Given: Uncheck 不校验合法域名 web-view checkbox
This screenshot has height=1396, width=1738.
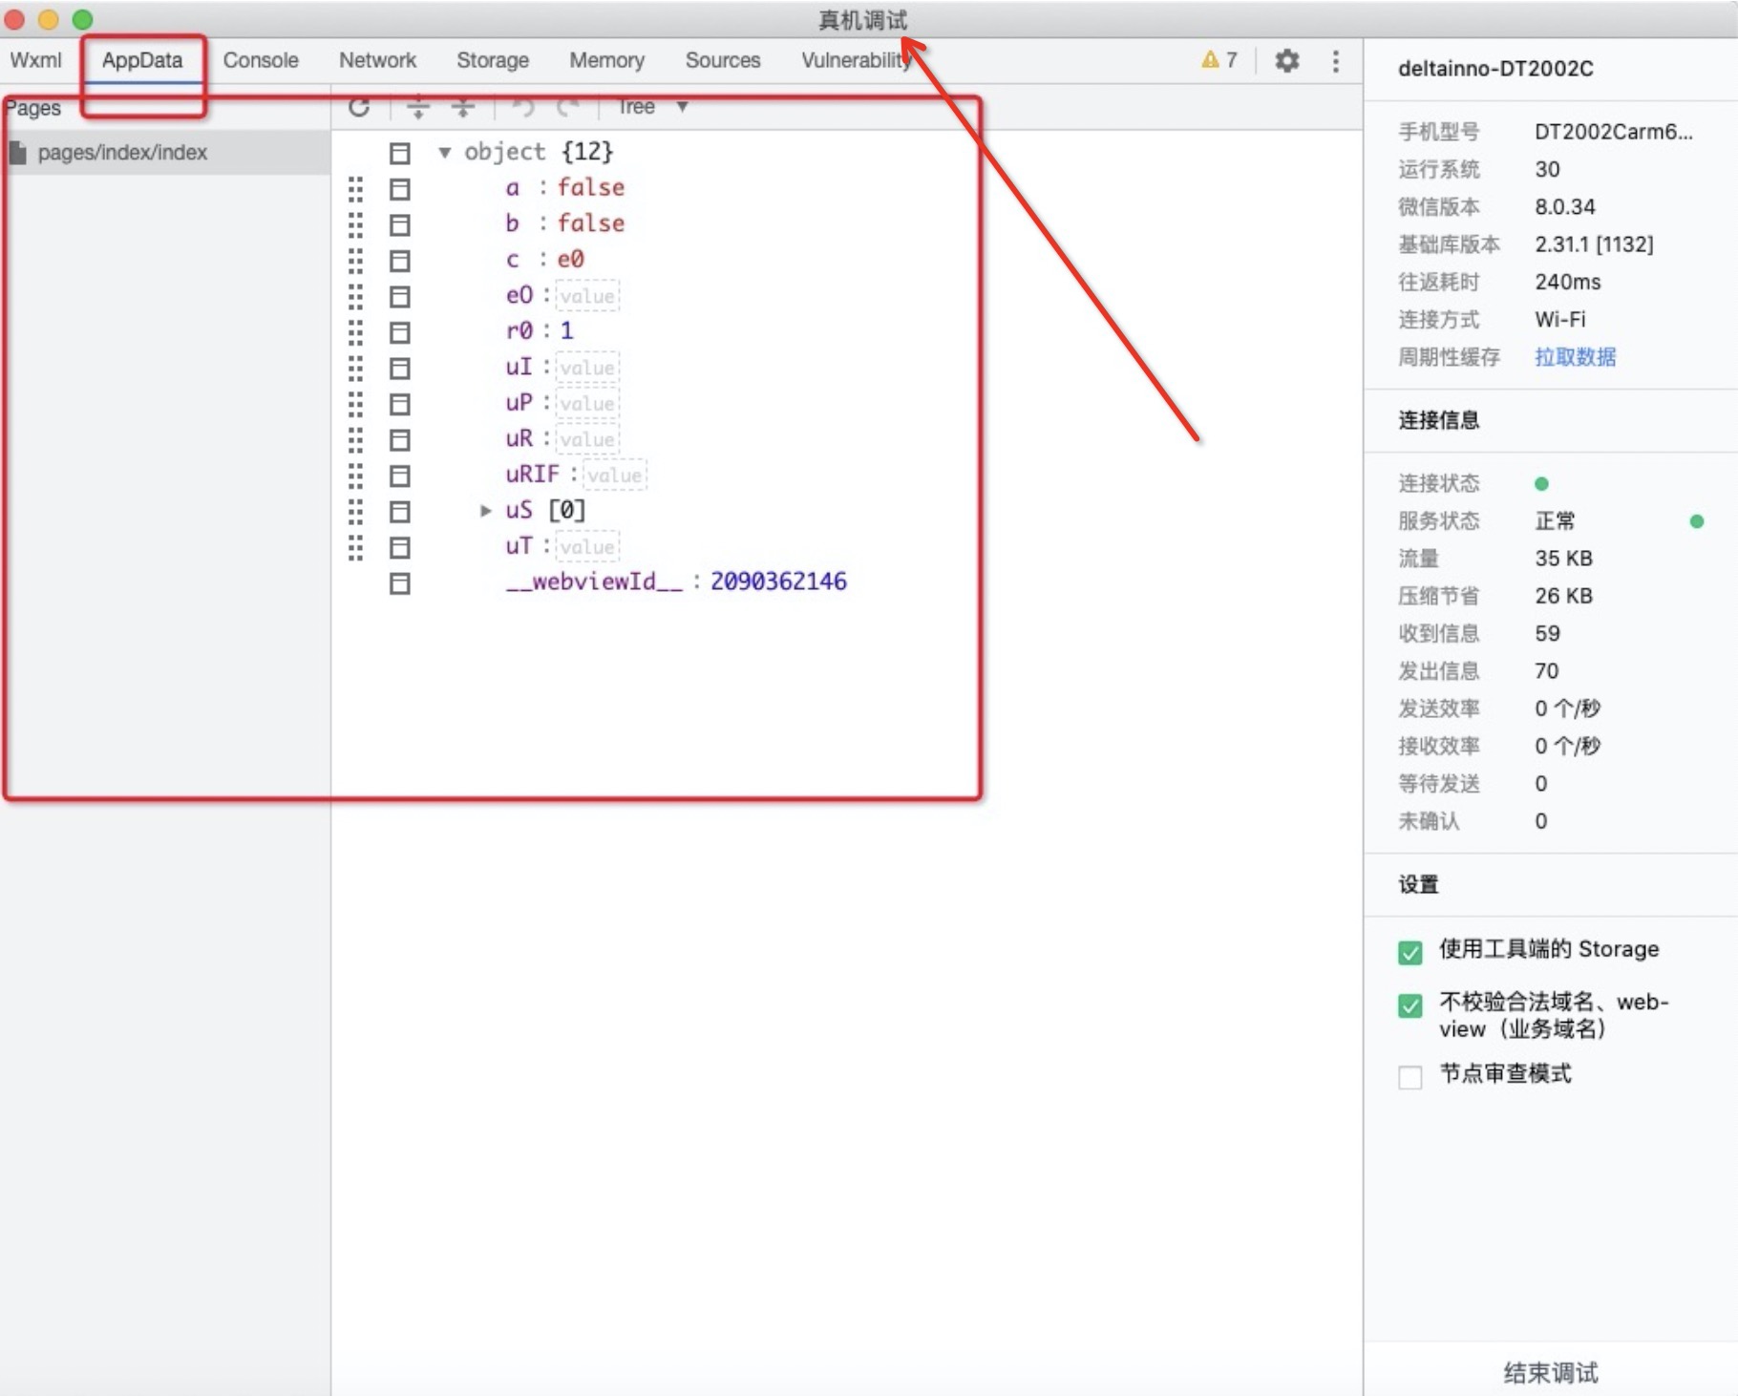Looking at the screenshot, I should [1409, 1005].
